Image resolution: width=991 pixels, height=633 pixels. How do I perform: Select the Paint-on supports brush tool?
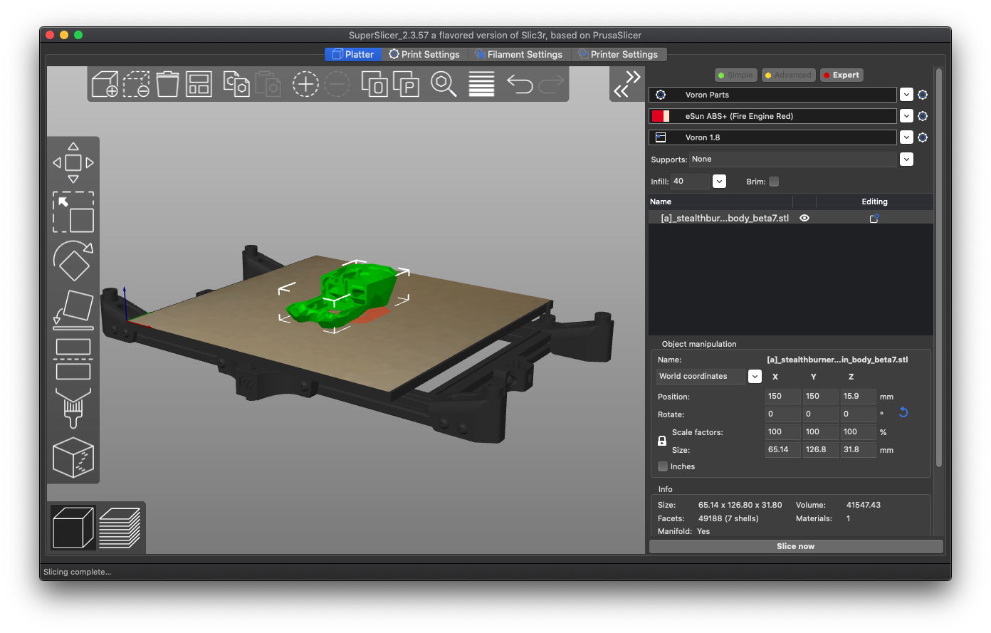[73, 408]
